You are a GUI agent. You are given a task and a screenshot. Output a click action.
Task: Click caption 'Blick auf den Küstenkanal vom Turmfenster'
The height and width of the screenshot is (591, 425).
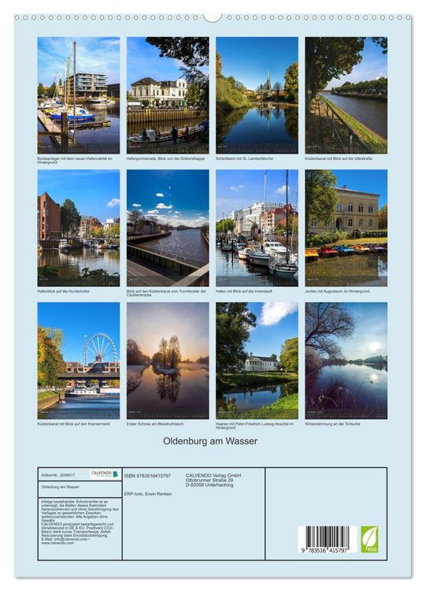[x=166, y=292]
